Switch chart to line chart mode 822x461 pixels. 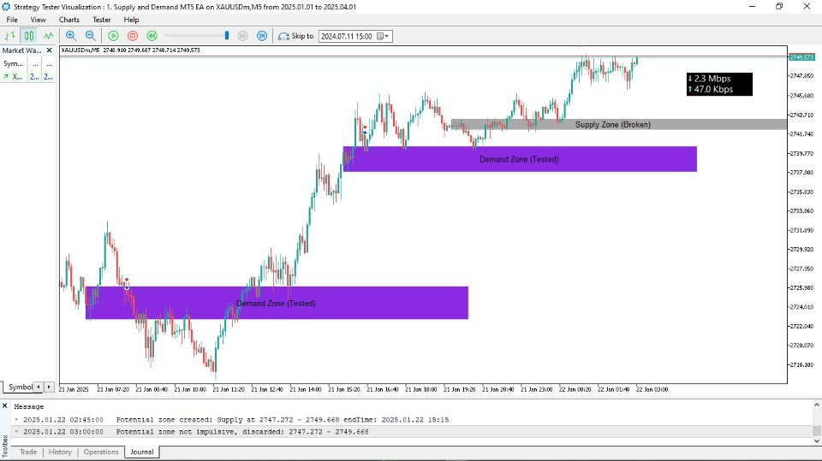coord(48,36)
